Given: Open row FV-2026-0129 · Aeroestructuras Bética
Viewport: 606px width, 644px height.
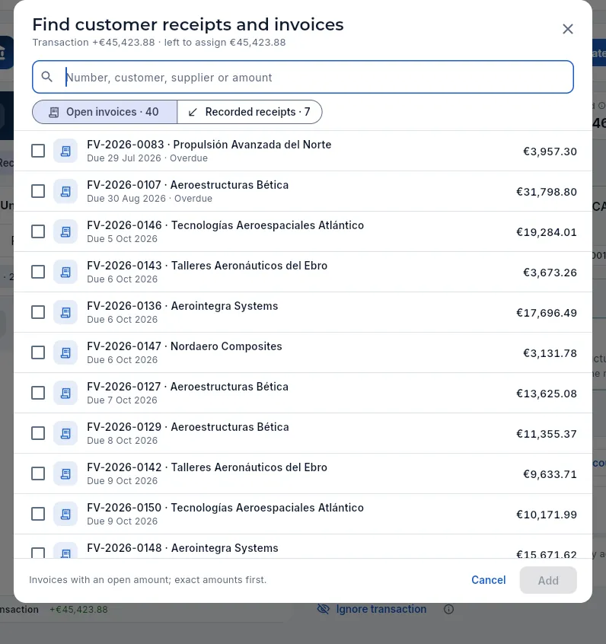Looking at the screenshot, I should tap(303, 433).
